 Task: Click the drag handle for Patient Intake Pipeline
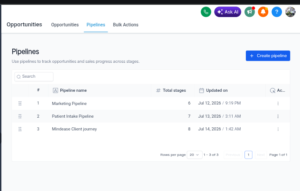click(20, 116)
